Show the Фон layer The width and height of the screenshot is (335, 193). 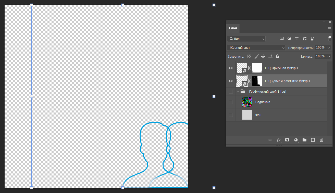(x=231, y=115)
